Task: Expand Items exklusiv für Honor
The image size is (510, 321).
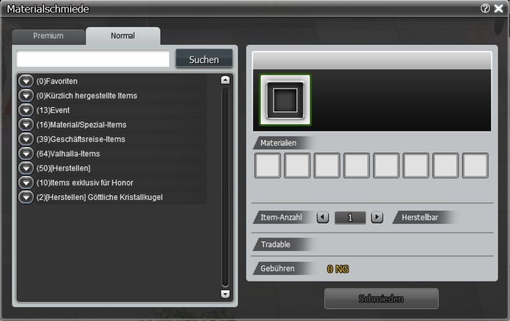Action: tap(25, 183)
